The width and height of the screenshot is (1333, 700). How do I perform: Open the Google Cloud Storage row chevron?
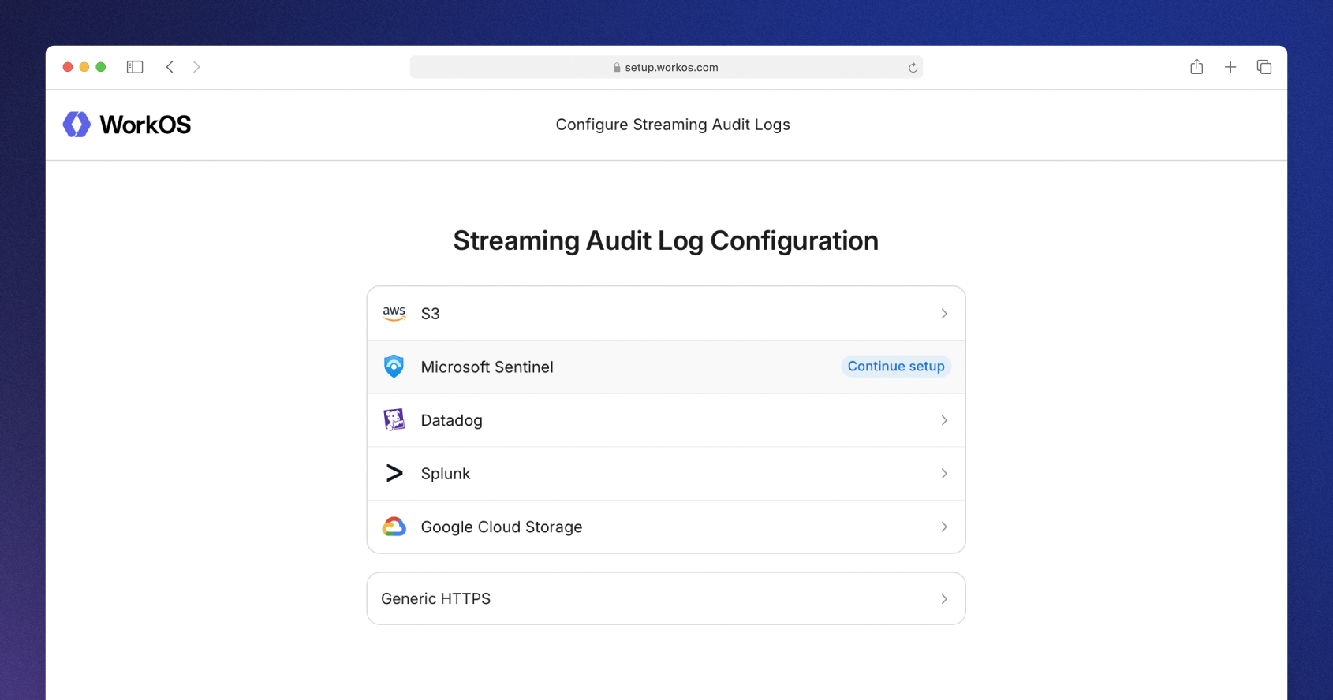point(944,527)
